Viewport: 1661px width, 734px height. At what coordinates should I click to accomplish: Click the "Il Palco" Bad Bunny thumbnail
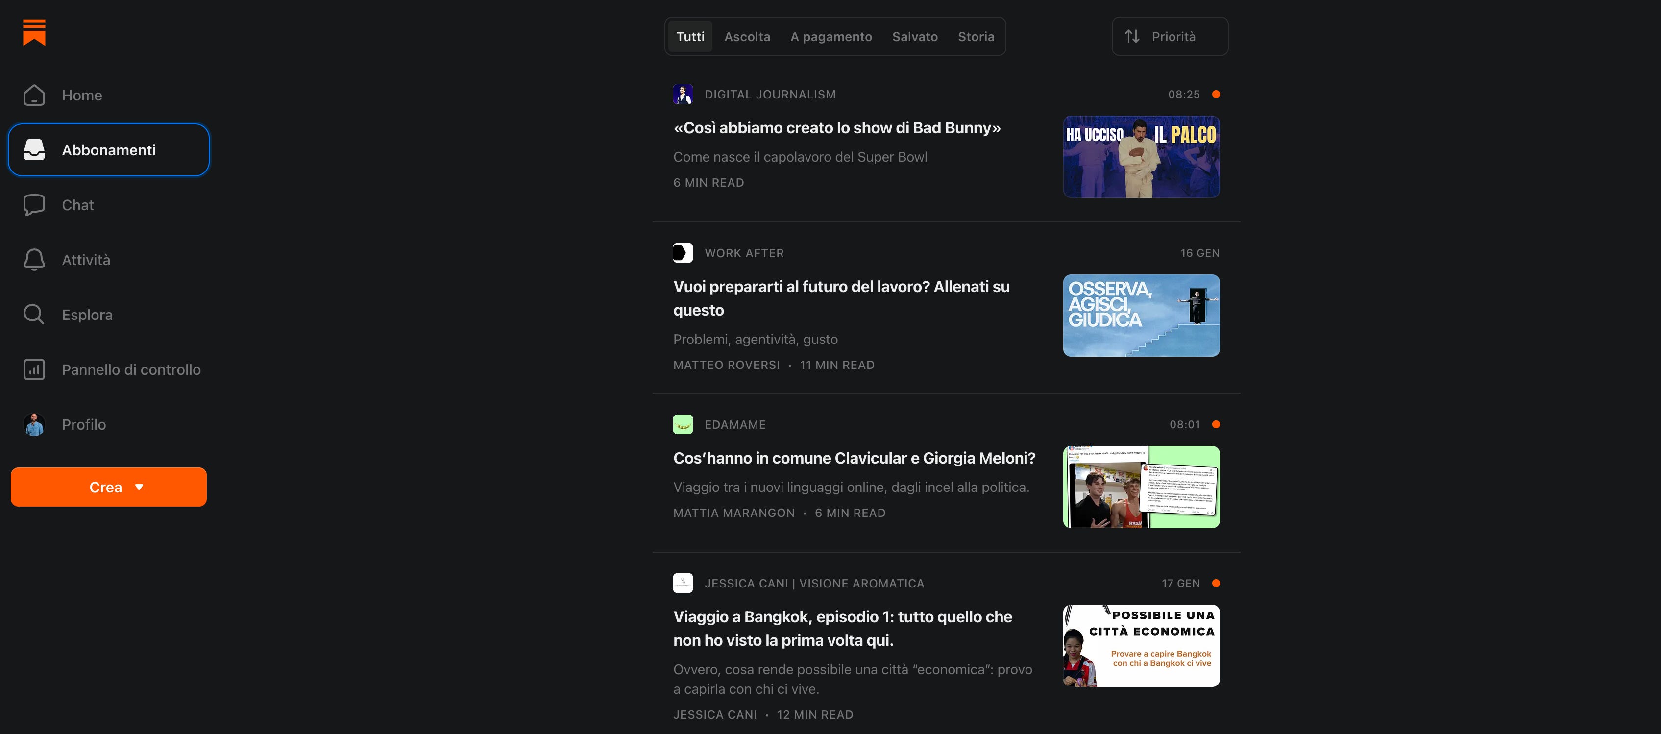1141,157
